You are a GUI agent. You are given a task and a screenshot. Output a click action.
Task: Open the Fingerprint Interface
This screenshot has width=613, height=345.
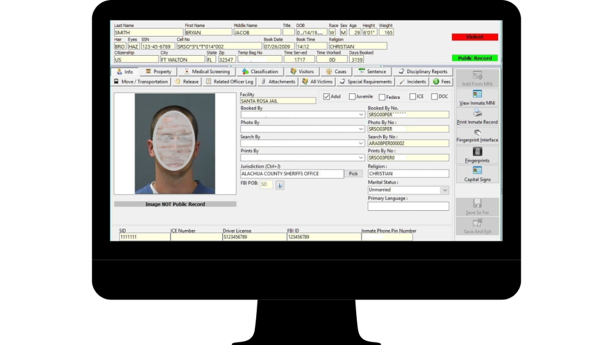click(477, 136)
